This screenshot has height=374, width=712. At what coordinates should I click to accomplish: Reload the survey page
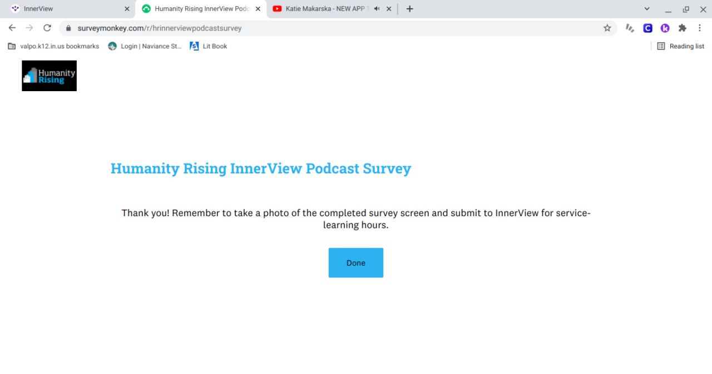click(47, 28)
